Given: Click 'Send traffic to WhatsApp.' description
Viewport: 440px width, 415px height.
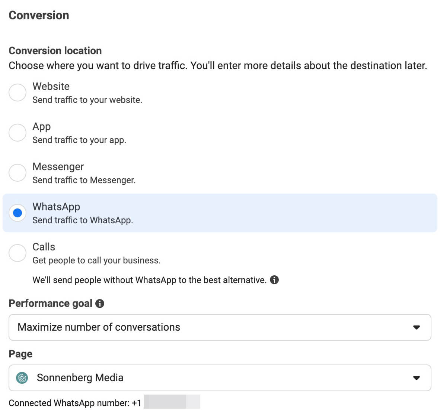Looking at the screenshot, I should tap(83, 220).
